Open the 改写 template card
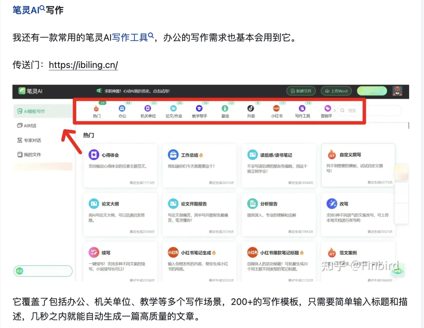The width and height of the screenshot is (424, 328). pos(358,214)
